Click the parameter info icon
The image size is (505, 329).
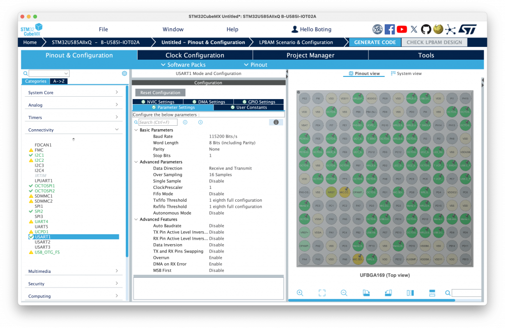point(276,122)
